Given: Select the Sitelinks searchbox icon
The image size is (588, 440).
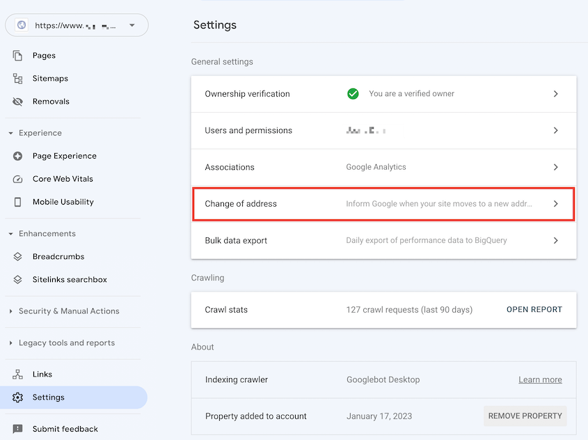Looking at the screenshot, I should click(17, 279).
